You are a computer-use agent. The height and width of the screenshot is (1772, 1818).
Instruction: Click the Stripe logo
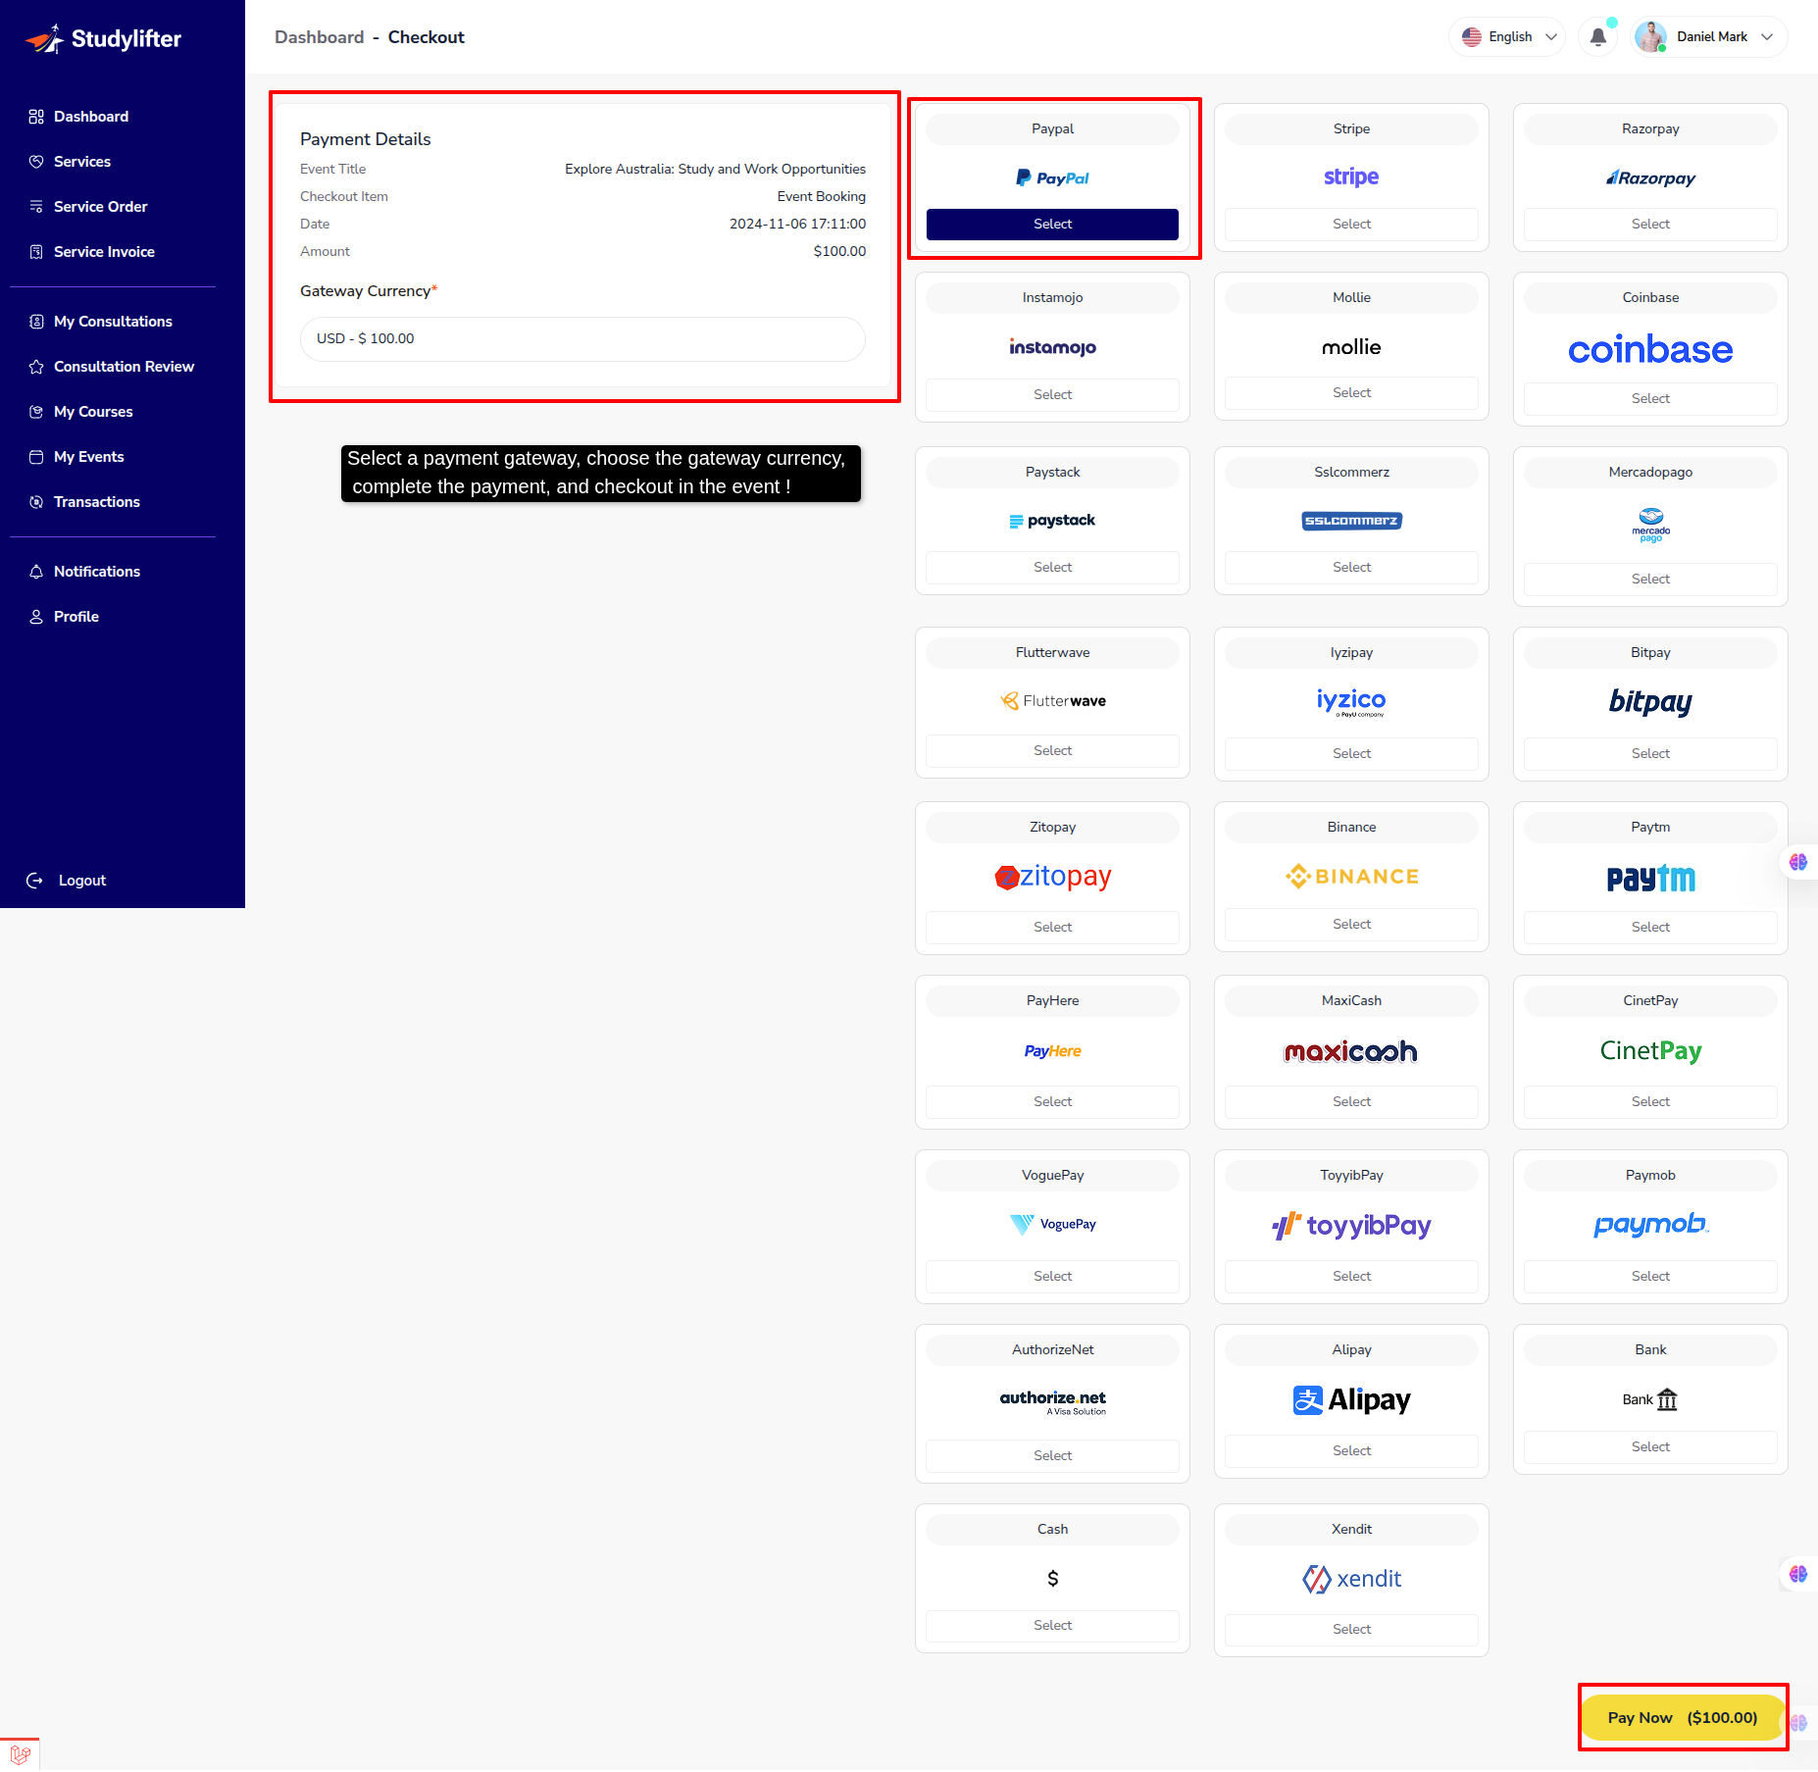(x=1351, y=177)
